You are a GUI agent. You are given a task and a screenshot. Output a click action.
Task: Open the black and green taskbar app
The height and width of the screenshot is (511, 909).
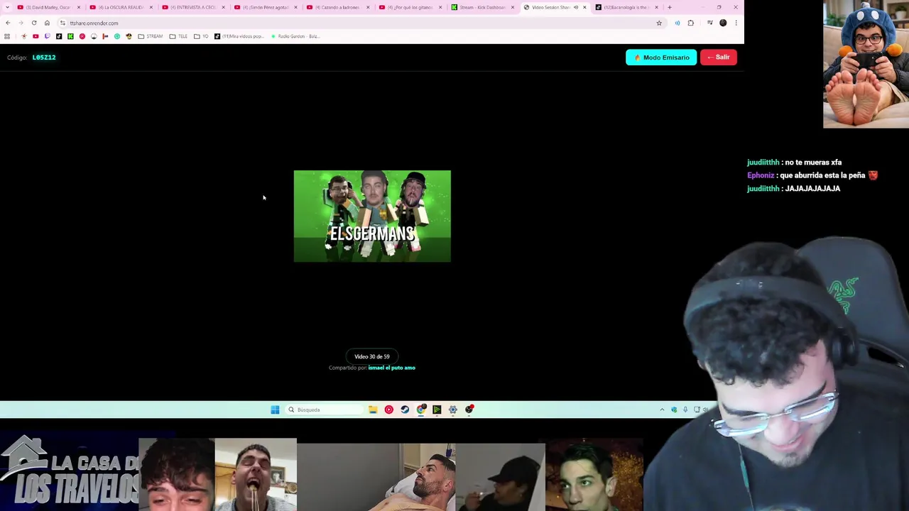tap(437, 410)
